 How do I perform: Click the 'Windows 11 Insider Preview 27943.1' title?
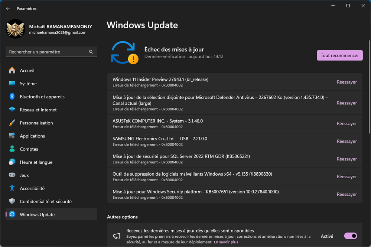(160, 79)
